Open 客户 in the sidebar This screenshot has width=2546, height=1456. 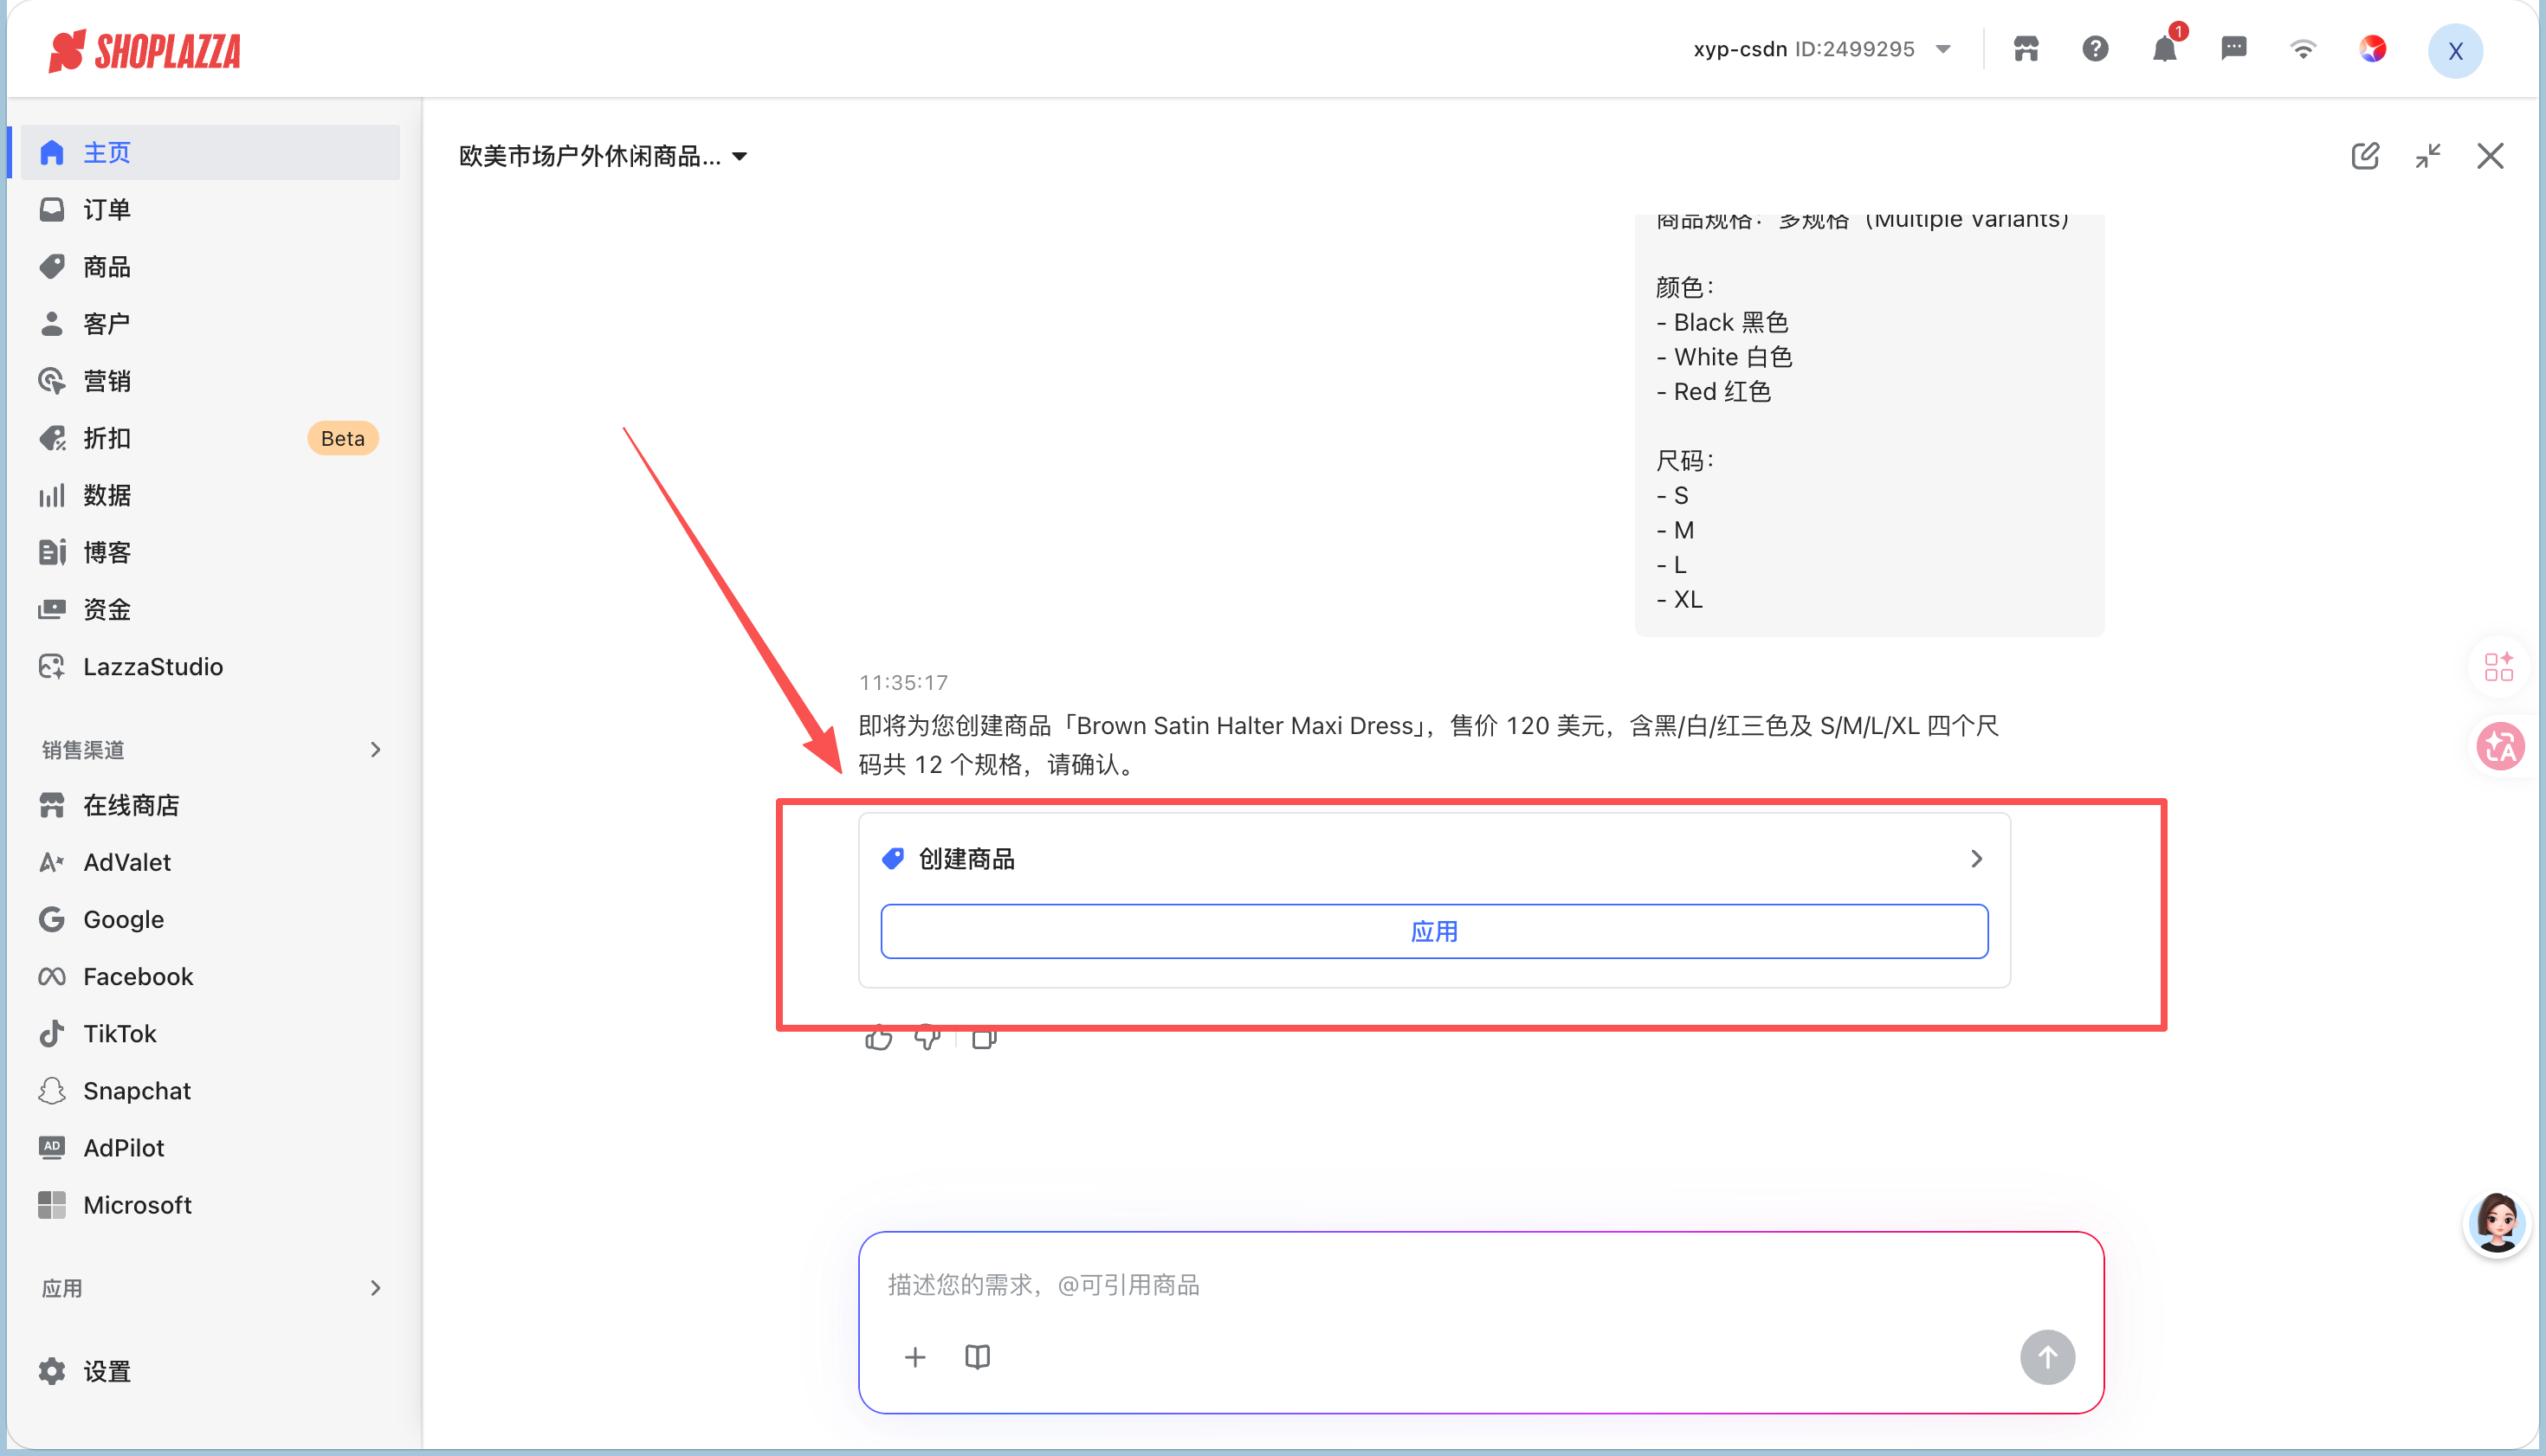tap(210, 324)
